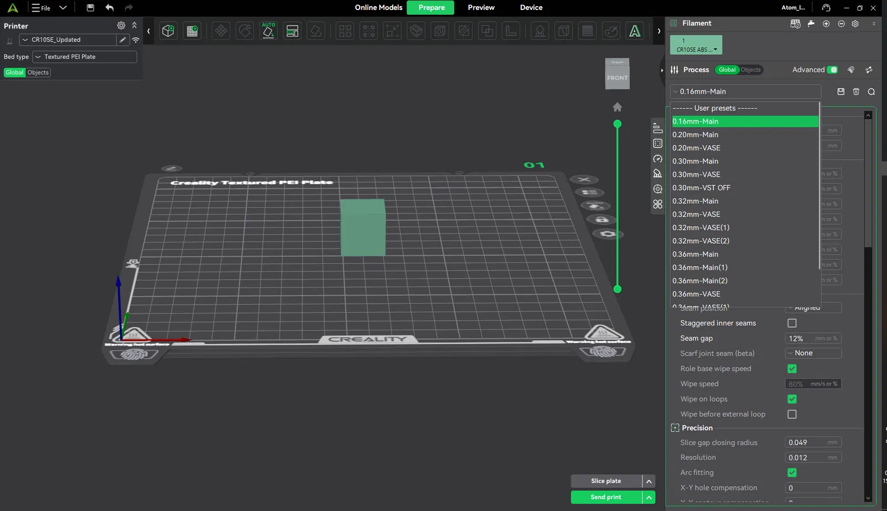Edit the Seam gap value field
Viewport: 887px width, 511px height.
pos(813,338)
